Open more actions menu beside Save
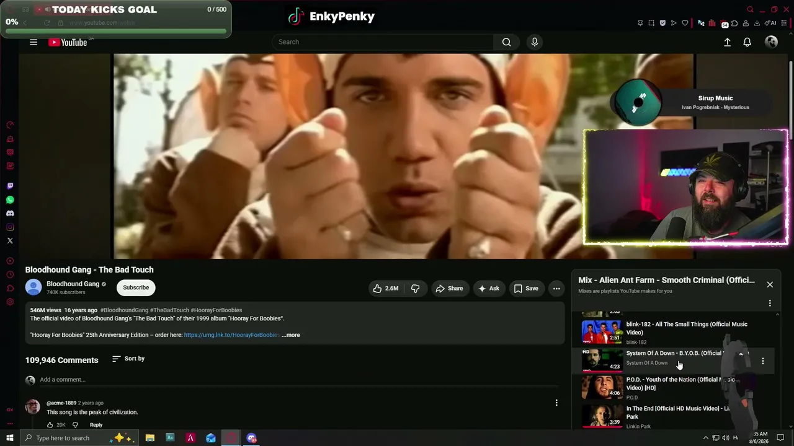Viewport: 794px width, 446px height. 556,288
